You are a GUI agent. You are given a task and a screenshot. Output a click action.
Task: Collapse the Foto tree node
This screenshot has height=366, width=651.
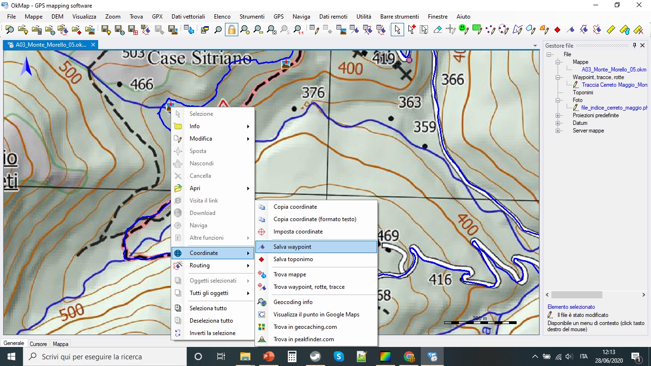click(x=558, y=100)
